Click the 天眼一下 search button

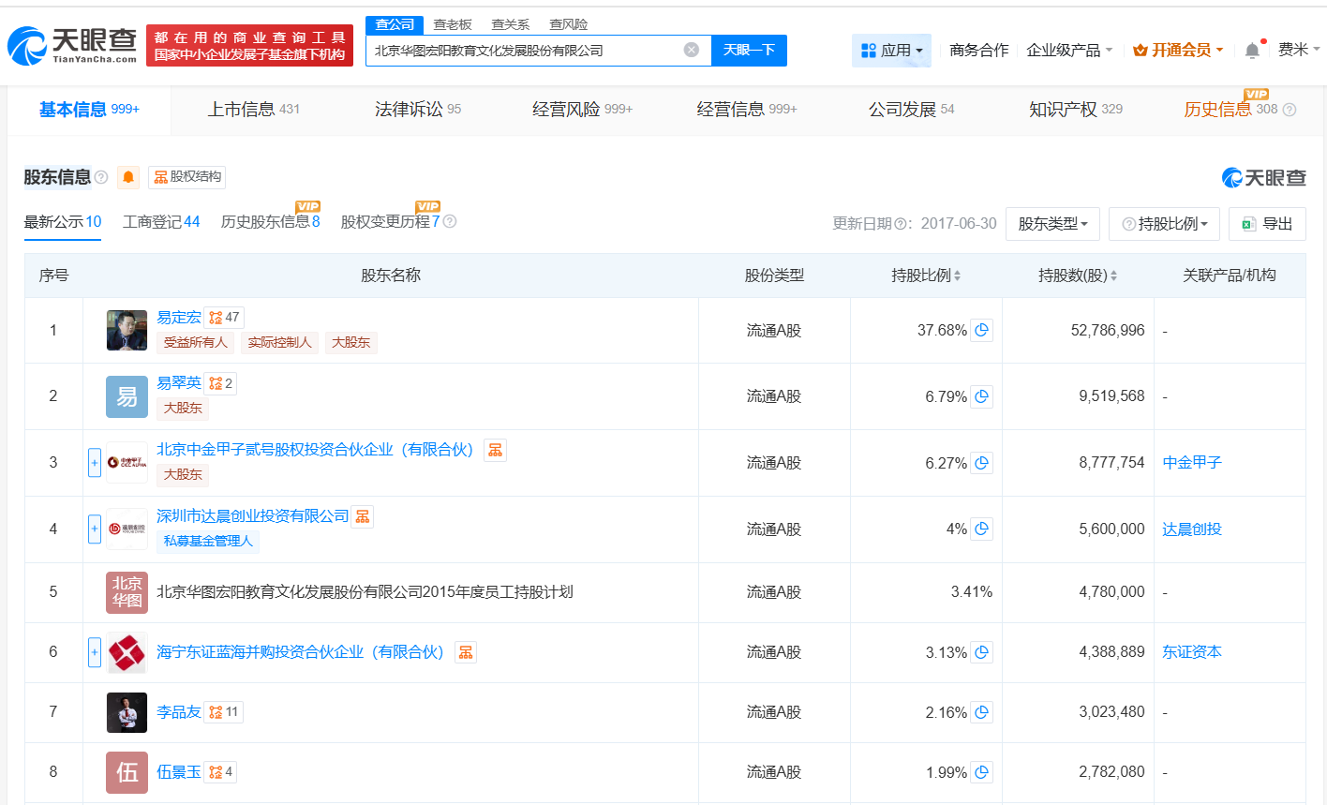[749, 50]
